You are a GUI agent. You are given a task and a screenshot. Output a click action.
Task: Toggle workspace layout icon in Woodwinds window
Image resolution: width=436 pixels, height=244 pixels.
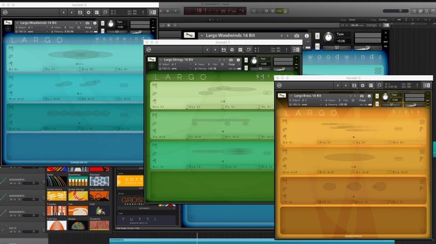point(97,12)
